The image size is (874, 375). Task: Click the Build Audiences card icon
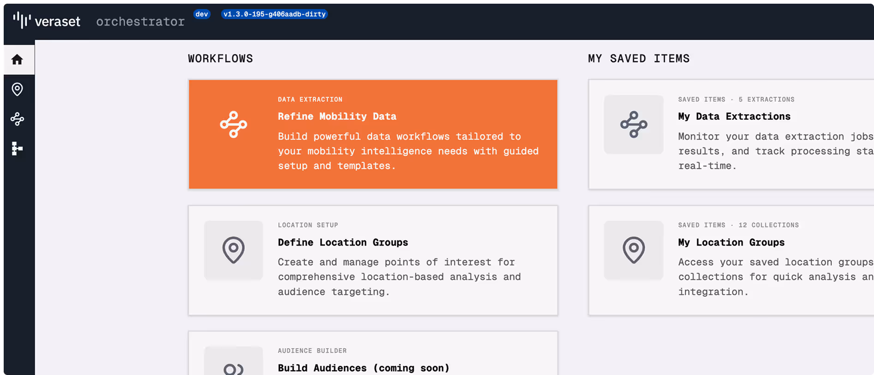pyautogui.click(x=233, y=361)
